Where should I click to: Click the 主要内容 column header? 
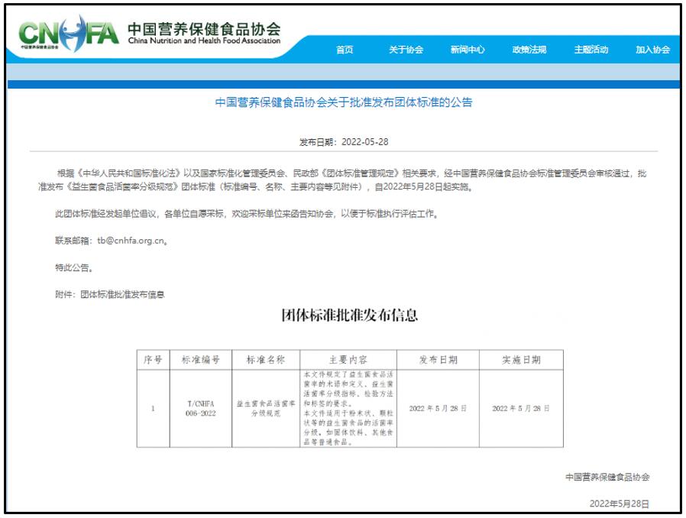point(348,360)
